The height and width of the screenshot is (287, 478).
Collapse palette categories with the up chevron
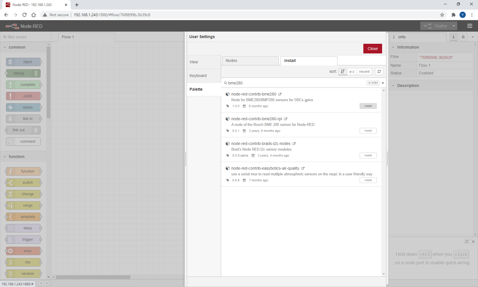pos(41,283)
